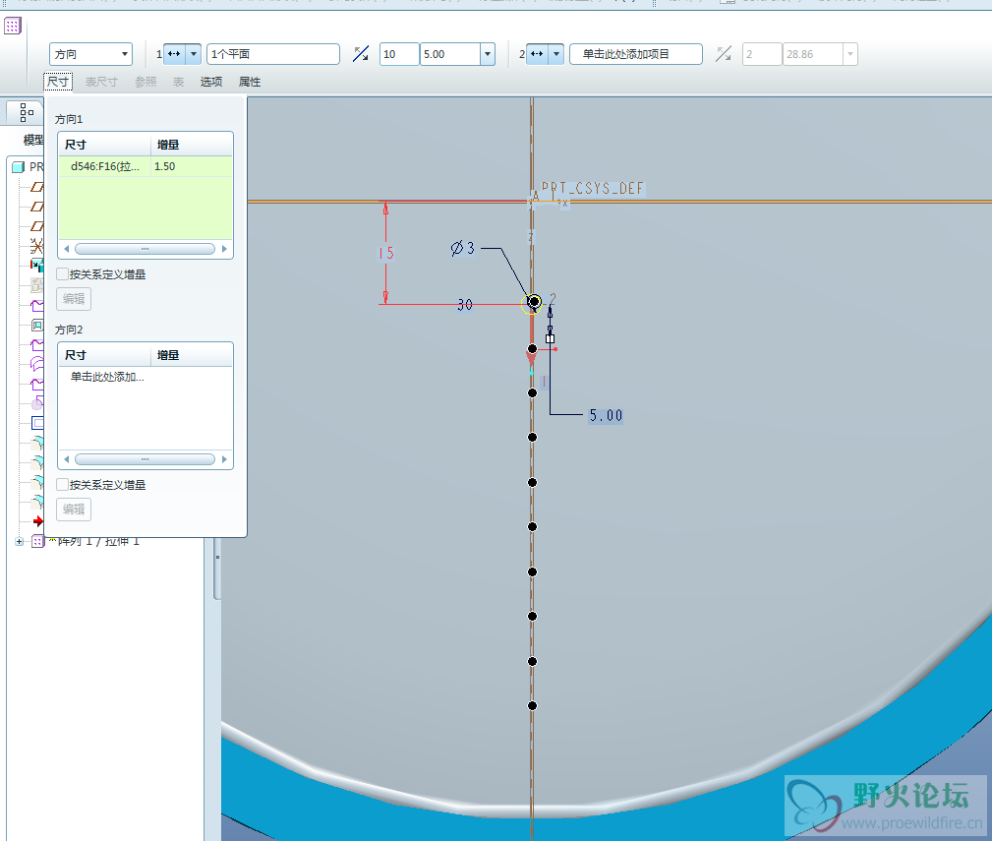Image resolution: width=992 pixels, height=841 pixels.
Task: Open the 表 tab
Action: click(178, 82)
